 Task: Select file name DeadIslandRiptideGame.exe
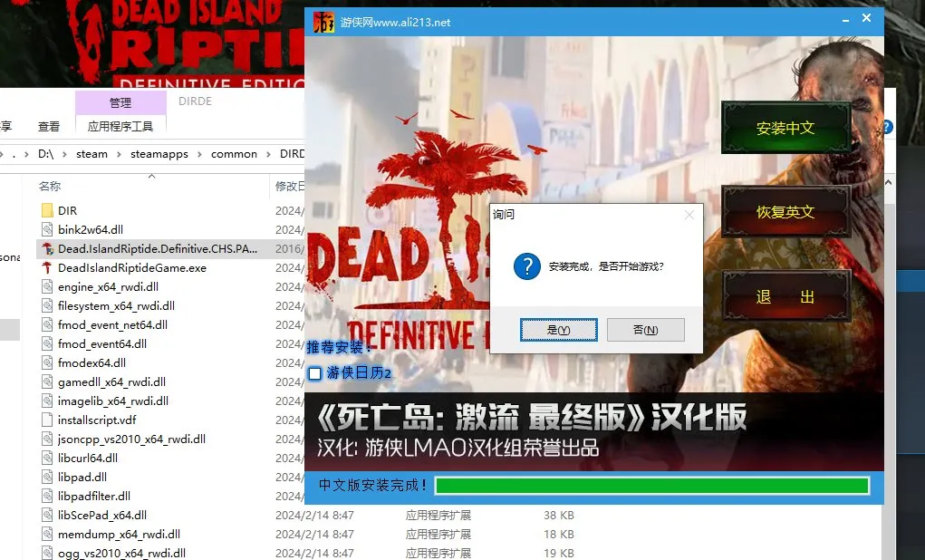(x=132, y=268)
